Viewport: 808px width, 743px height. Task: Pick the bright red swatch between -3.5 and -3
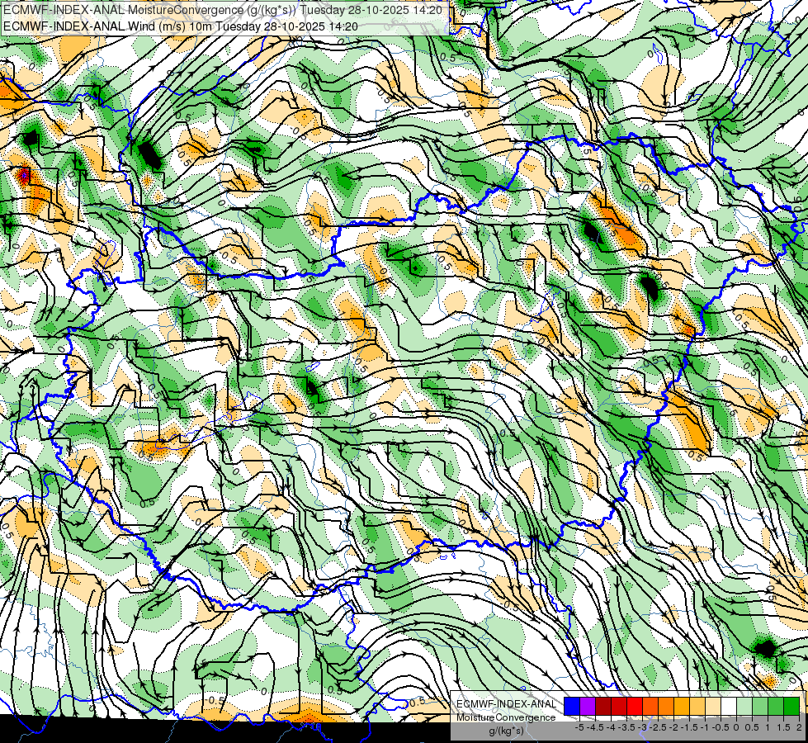point(635,707)
